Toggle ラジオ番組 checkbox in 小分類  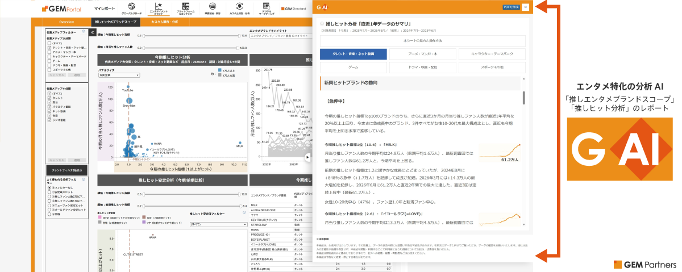pos(49,120)
